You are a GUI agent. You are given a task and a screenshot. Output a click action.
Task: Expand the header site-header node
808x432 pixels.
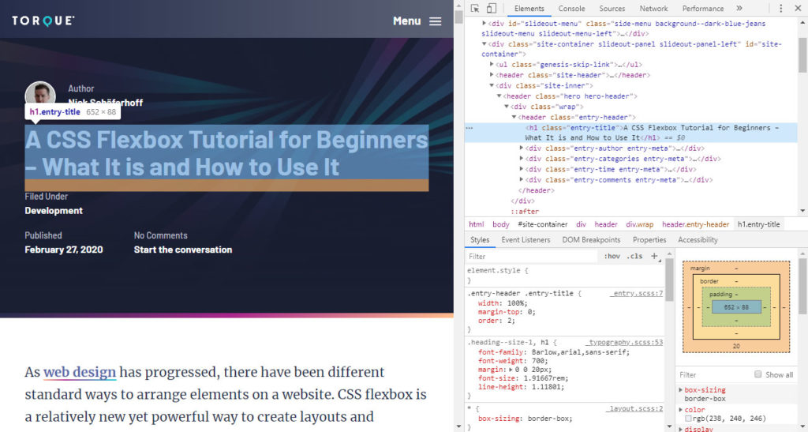tap(492, 75)
